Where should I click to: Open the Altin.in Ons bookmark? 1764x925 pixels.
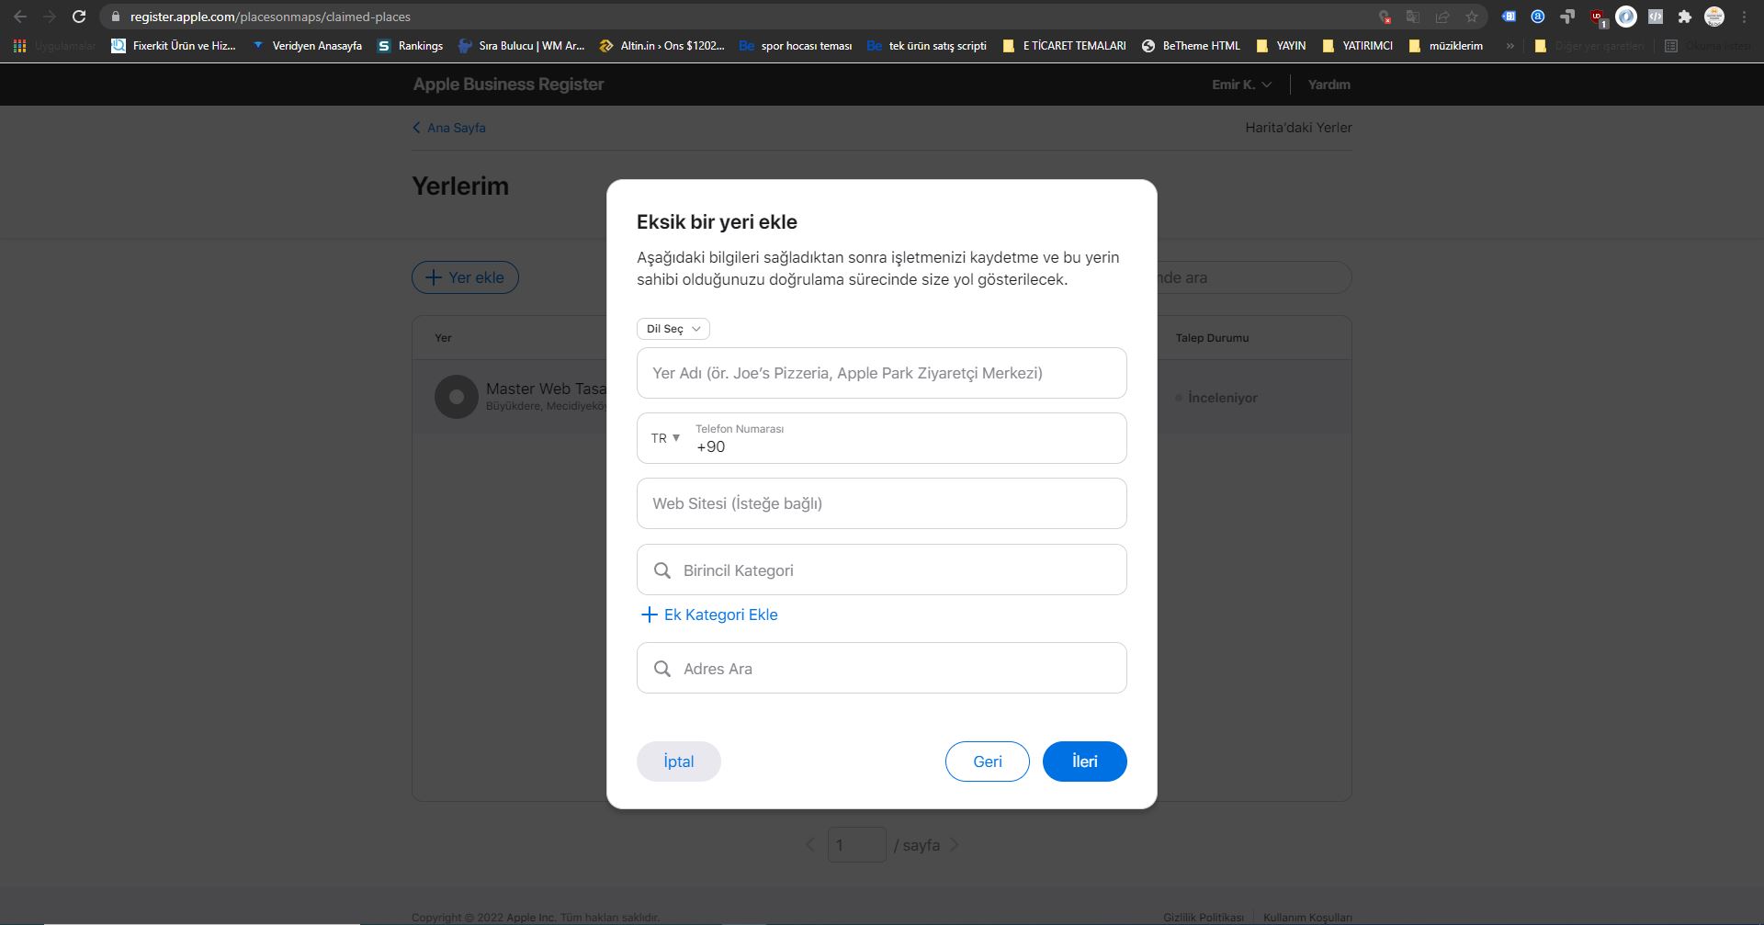[x=661, y=45]
